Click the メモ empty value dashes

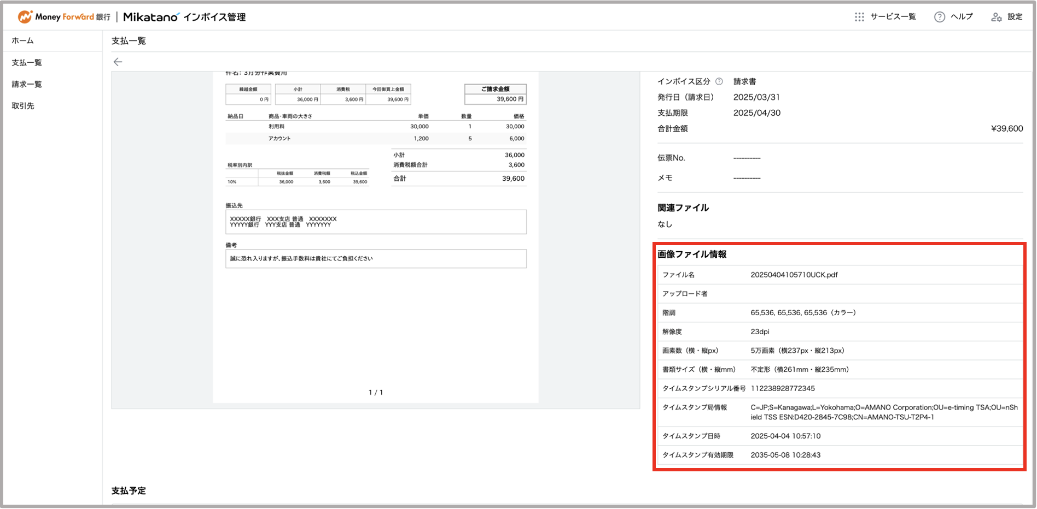point(747,178)
